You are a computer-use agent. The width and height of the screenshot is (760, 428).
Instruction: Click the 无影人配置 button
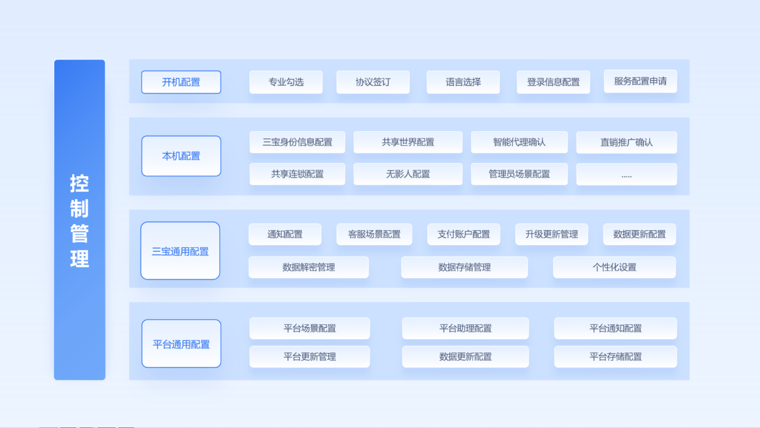point(408,174)
